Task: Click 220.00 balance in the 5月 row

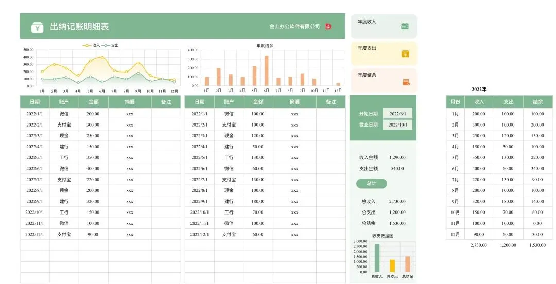Action: tap(537, 158)
